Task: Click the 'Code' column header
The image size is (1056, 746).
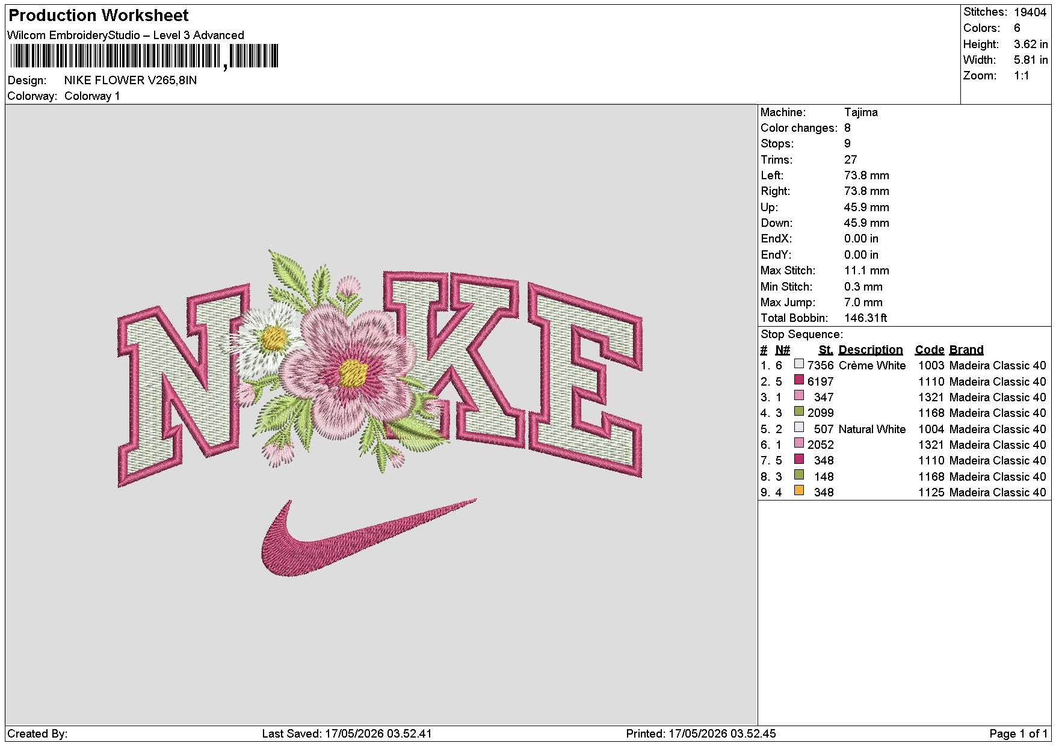Action: tap(930, 350)
